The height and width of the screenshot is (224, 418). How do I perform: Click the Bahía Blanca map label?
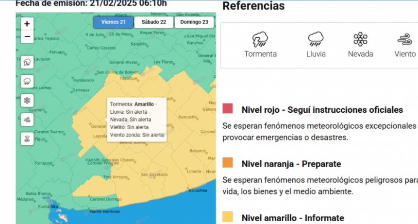point(38,193)
